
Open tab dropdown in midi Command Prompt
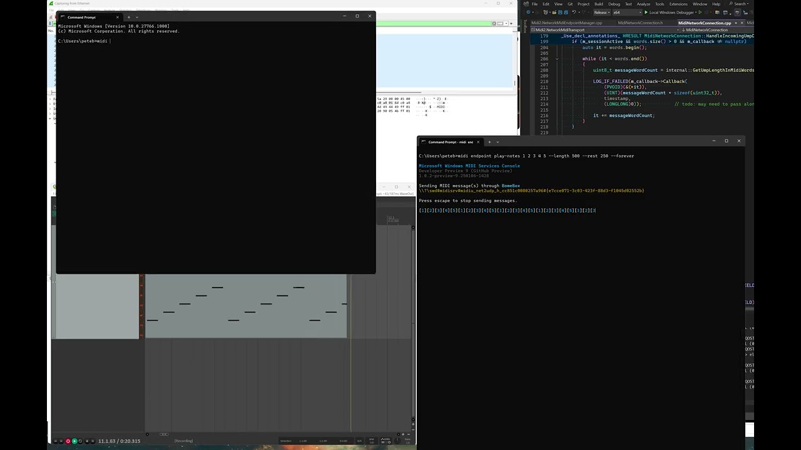[498, 142]
